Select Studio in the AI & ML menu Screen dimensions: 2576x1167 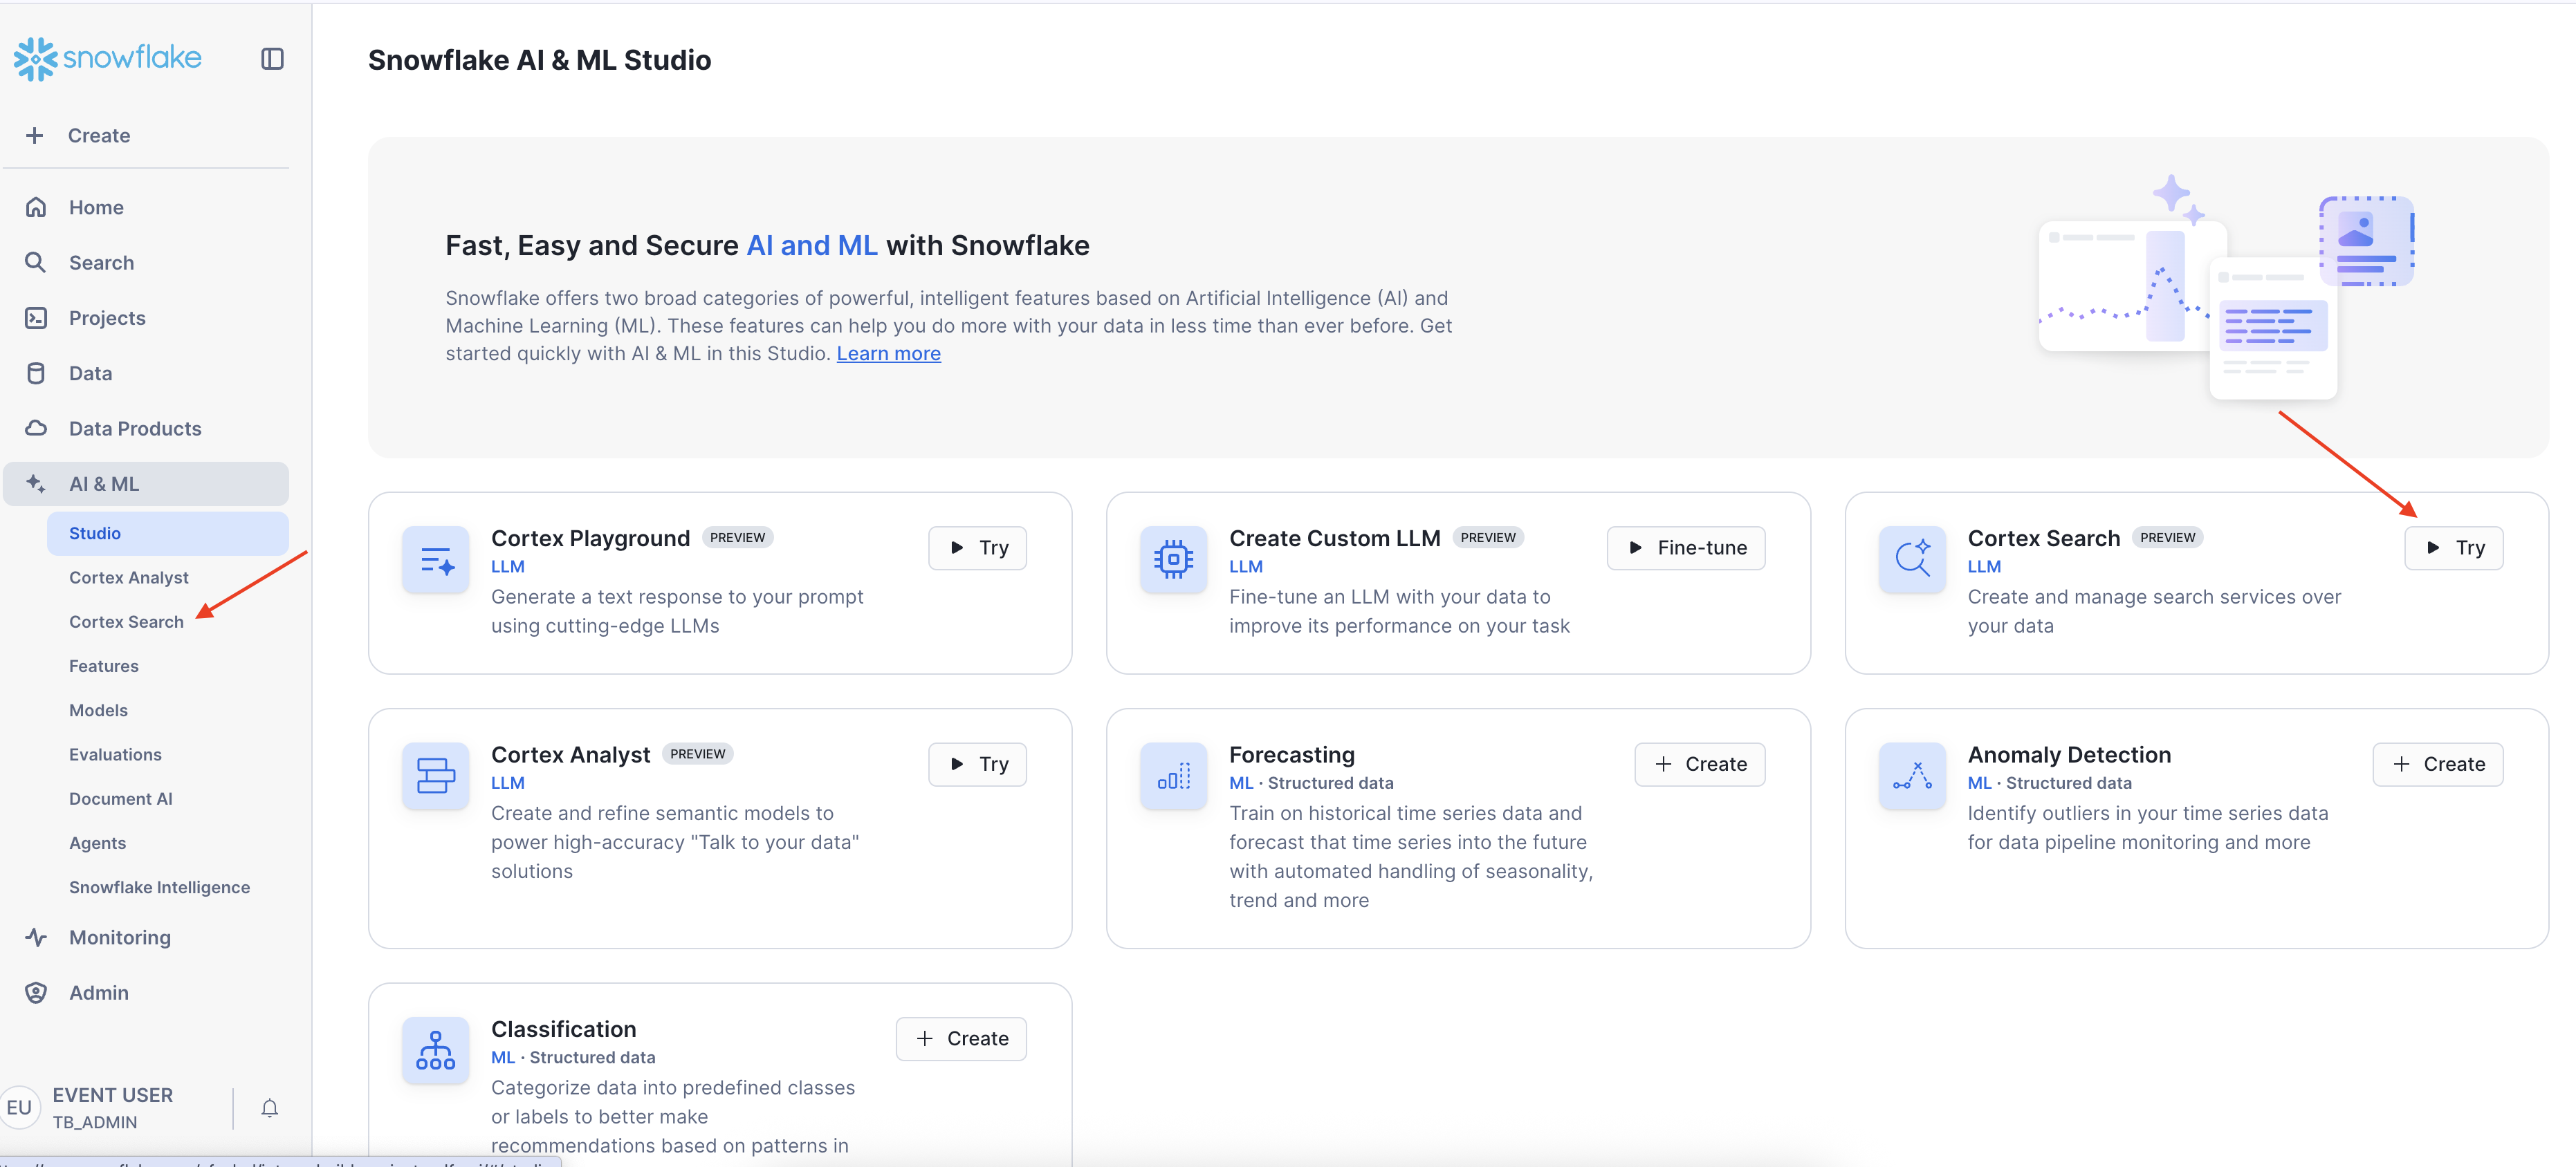[95, 532]
